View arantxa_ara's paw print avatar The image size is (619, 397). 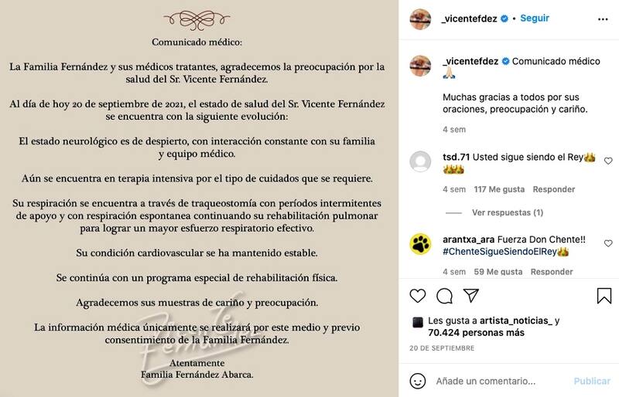click(x=420, y=244)
